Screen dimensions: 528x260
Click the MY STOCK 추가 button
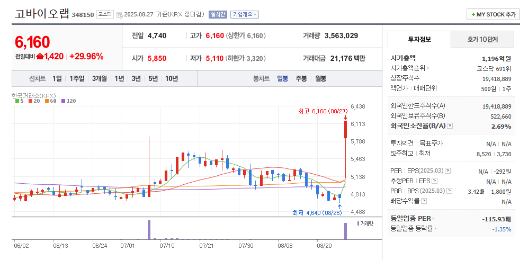pyautogui.click(x=493, y=14)
